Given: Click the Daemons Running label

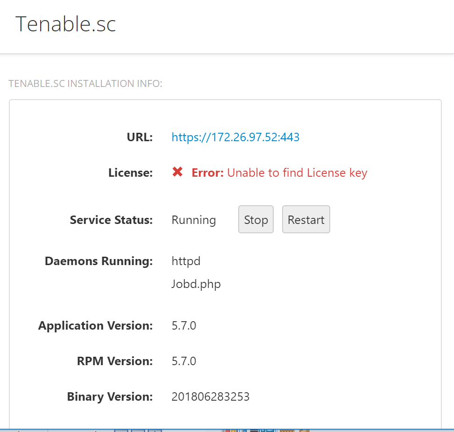Looking at the screenshot, I should click(99, 261).
